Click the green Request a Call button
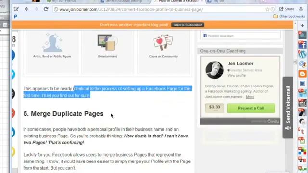308x173 pixels. click(x=251, y=108)
